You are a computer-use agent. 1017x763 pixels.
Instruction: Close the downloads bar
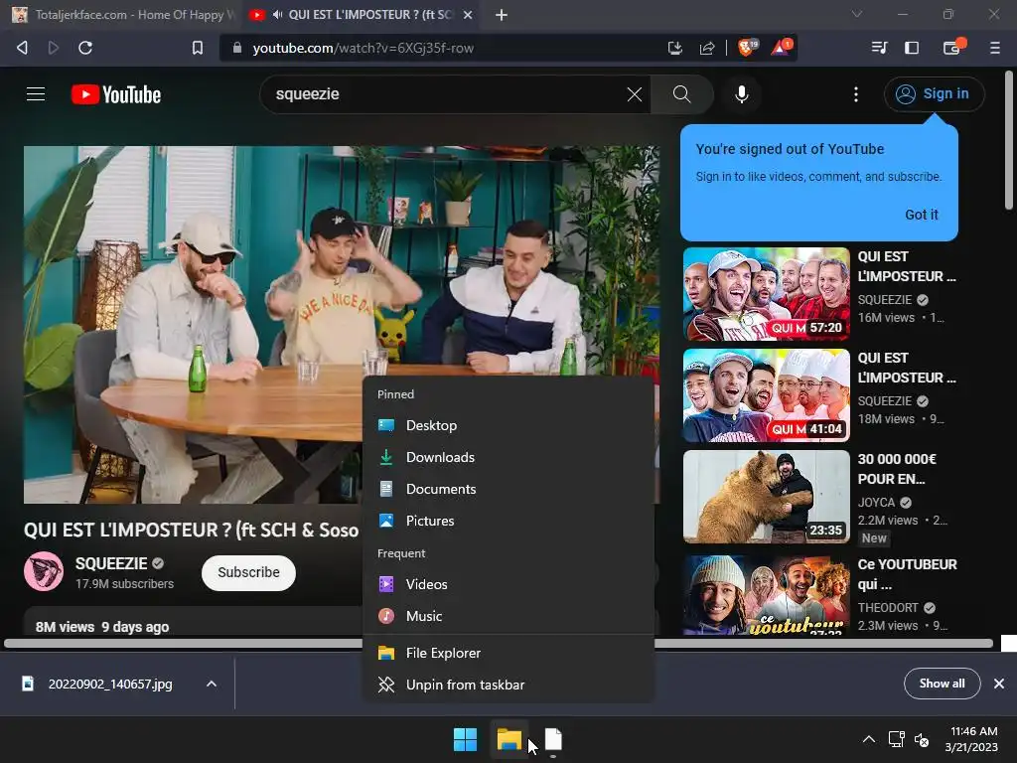coord(999,684)
